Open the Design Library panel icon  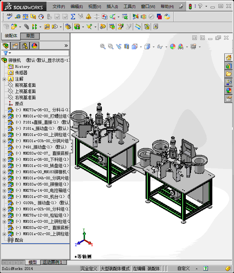(x=228, y=66)
